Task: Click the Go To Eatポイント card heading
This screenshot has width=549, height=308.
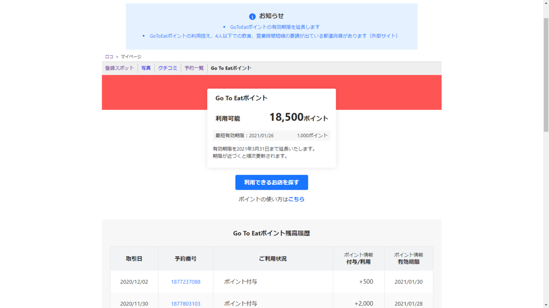Action: 241,98
